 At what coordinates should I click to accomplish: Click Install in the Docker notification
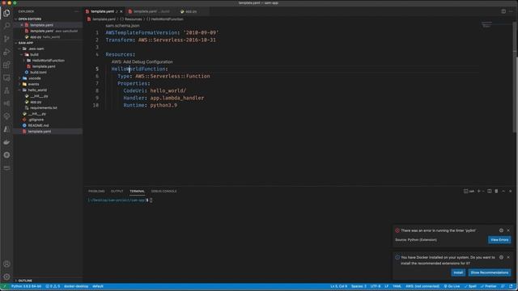click(x=458, y=272)
